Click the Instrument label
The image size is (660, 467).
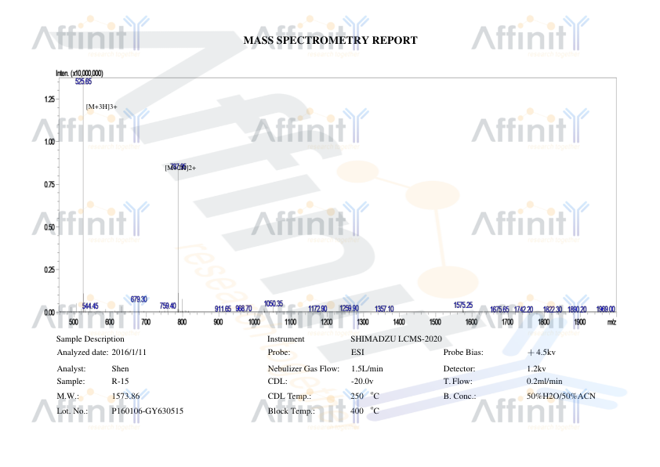286,339
